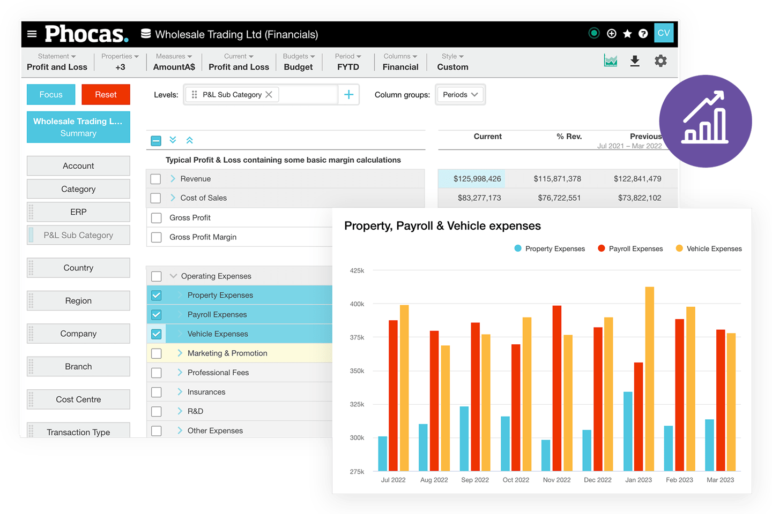This screenshot has height=514, width=772.
Task: Click the Focus button
Action: point(51,94)
